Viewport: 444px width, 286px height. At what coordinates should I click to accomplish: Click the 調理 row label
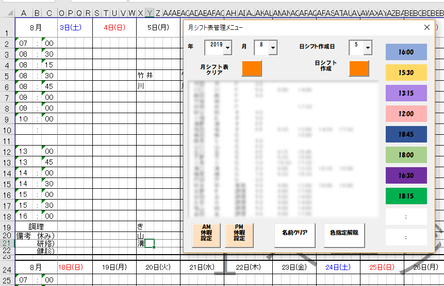point(36,227)
